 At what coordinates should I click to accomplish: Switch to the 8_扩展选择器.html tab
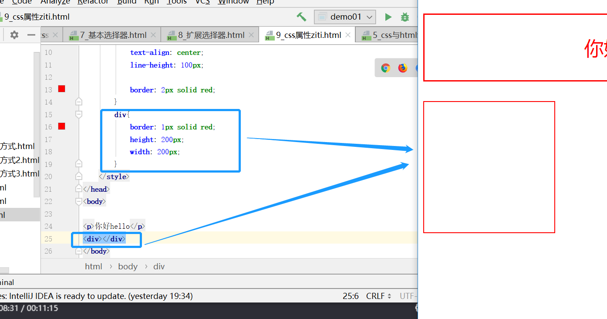pos(210,35)
